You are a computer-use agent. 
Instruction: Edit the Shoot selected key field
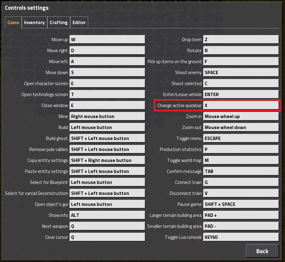pyautogui.click(x=241, y=83)
